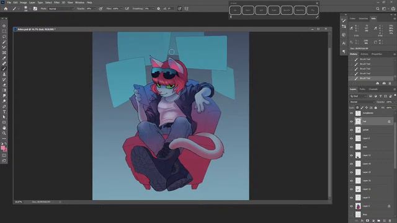
Task: Add layer style fx at Layers panel bottom
Action: 362,221
